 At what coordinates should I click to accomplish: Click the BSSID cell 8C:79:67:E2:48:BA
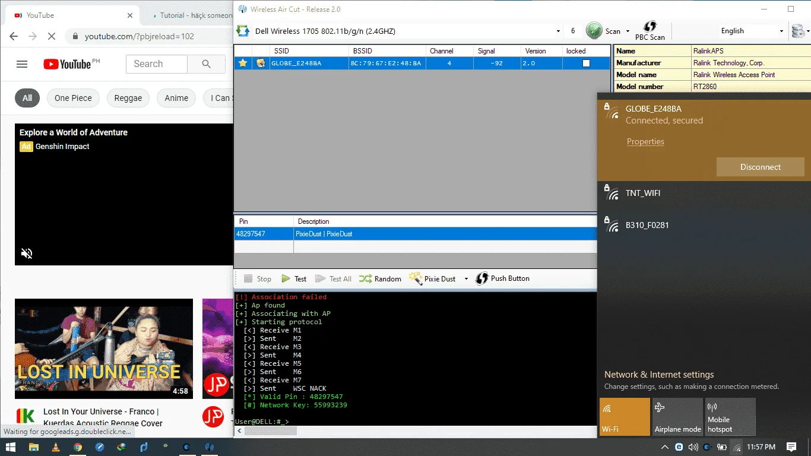(386, 63)
